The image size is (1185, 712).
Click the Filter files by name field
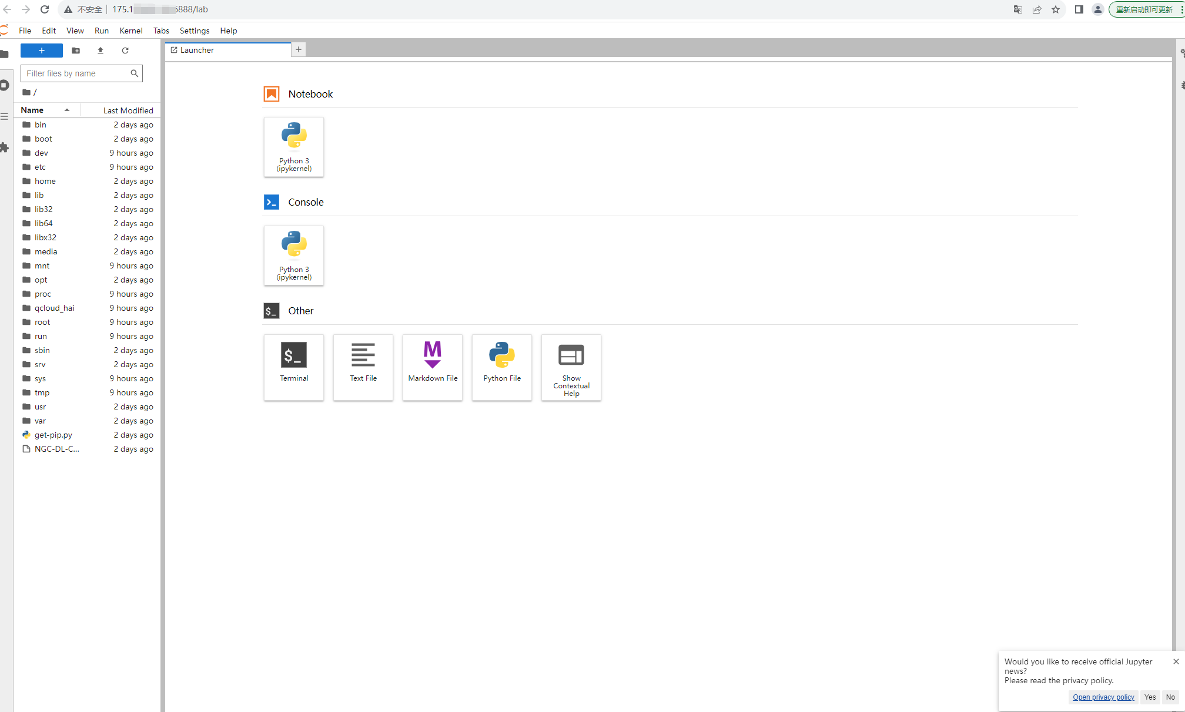[76, 73]
